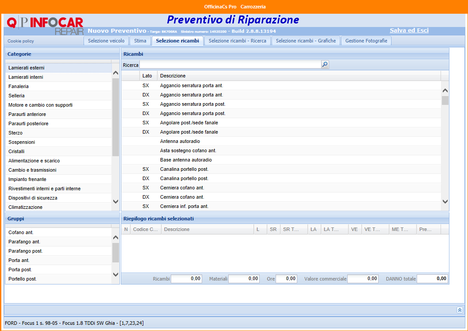The image size is (468, 331).
Task: Select SX Cerniera cofano ant. row
Action: 281,188
